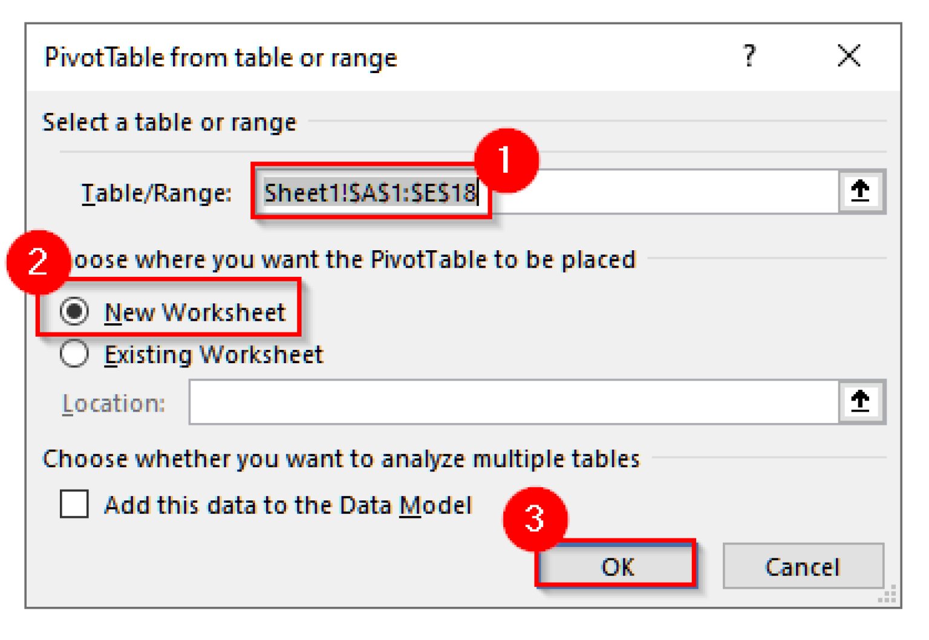This screenshot has width=929, height=640.
Task: Choose Existing Worksheet placement option
Action: (x=74, y=355)
